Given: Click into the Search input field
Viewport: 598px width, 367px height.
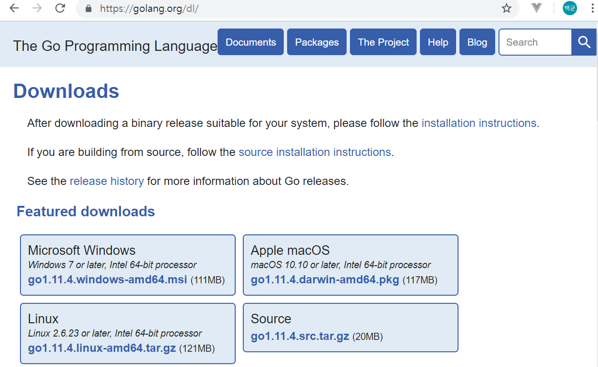Looking at the screenshot, I should [535, 42].
